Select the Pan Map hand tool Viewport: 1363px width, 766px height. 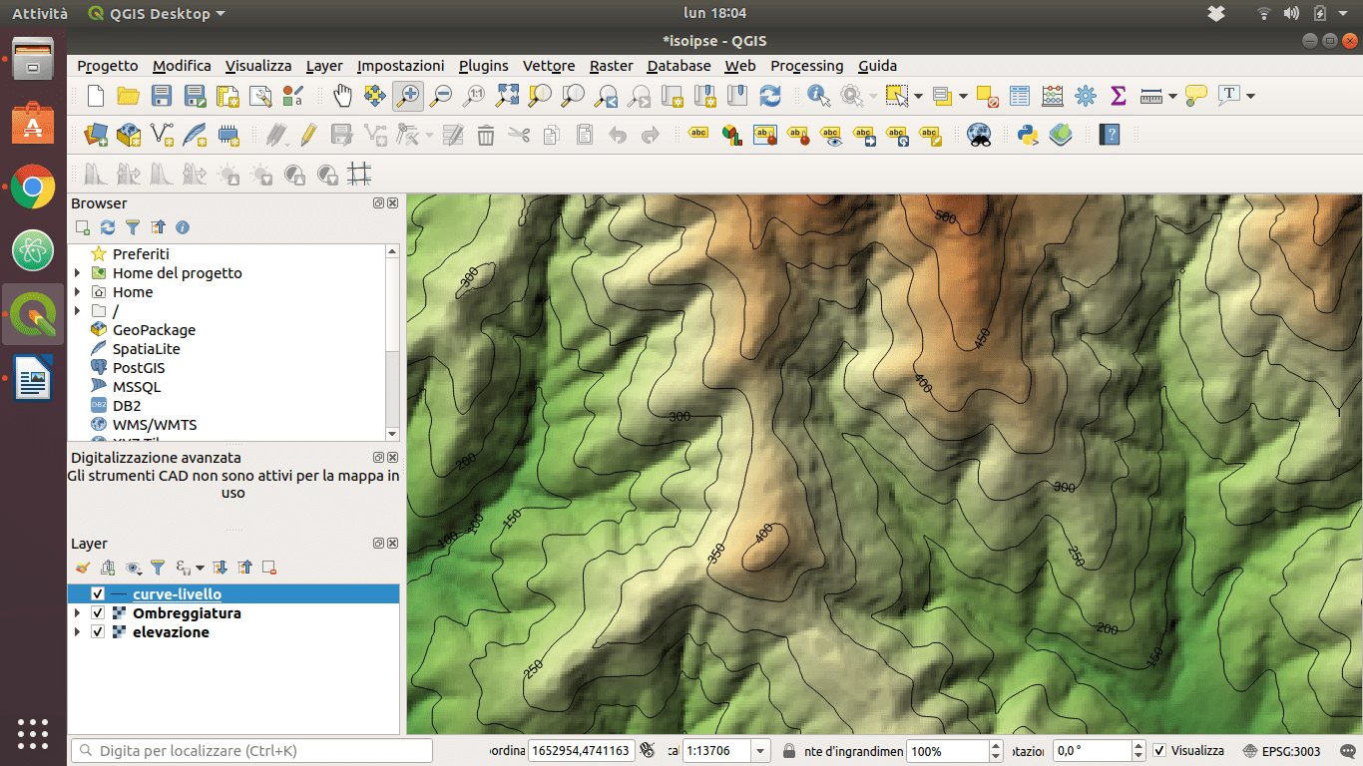(x=342, y=96)
